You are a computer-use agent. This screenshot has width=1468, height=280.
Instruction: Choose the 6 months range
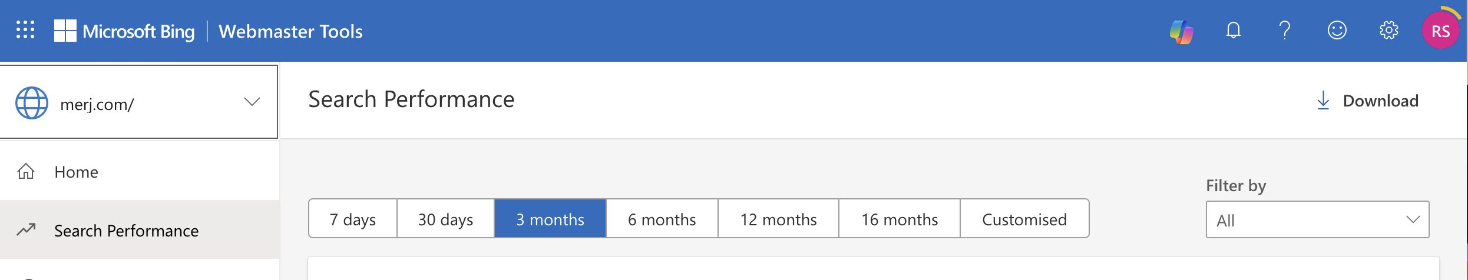662,219
